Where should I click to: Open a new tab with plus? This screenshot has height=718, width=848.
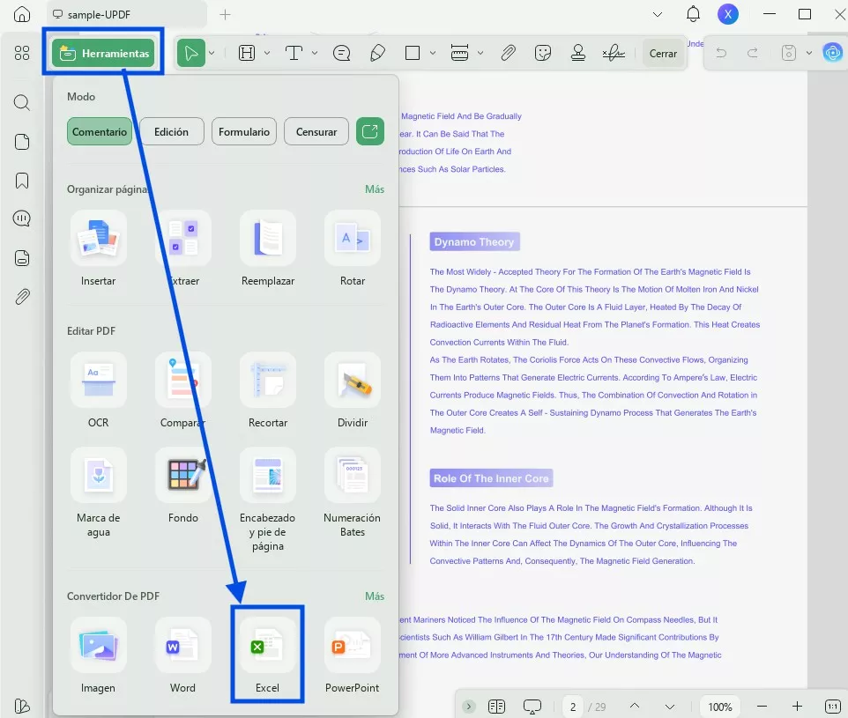225,15
